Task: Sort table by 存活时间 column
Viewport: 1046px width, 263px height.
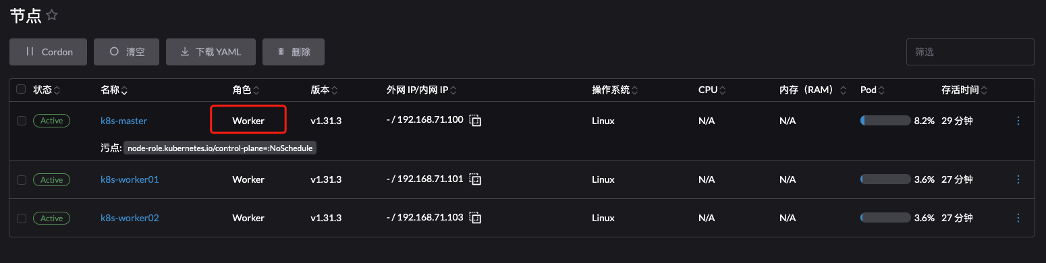Action: coord(964,90)
